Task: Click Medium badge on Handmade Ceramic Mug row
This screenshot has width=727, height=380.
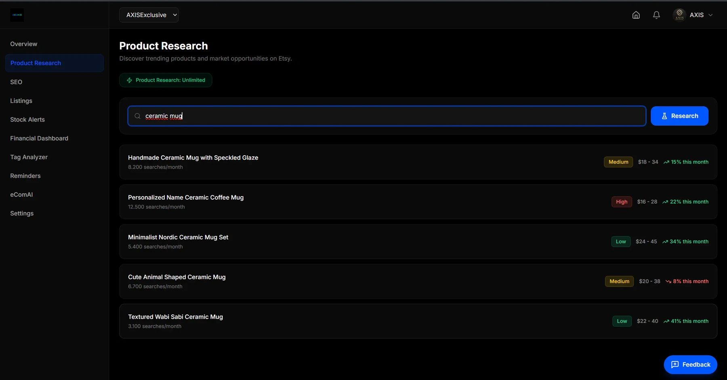Action: point(618,162)
